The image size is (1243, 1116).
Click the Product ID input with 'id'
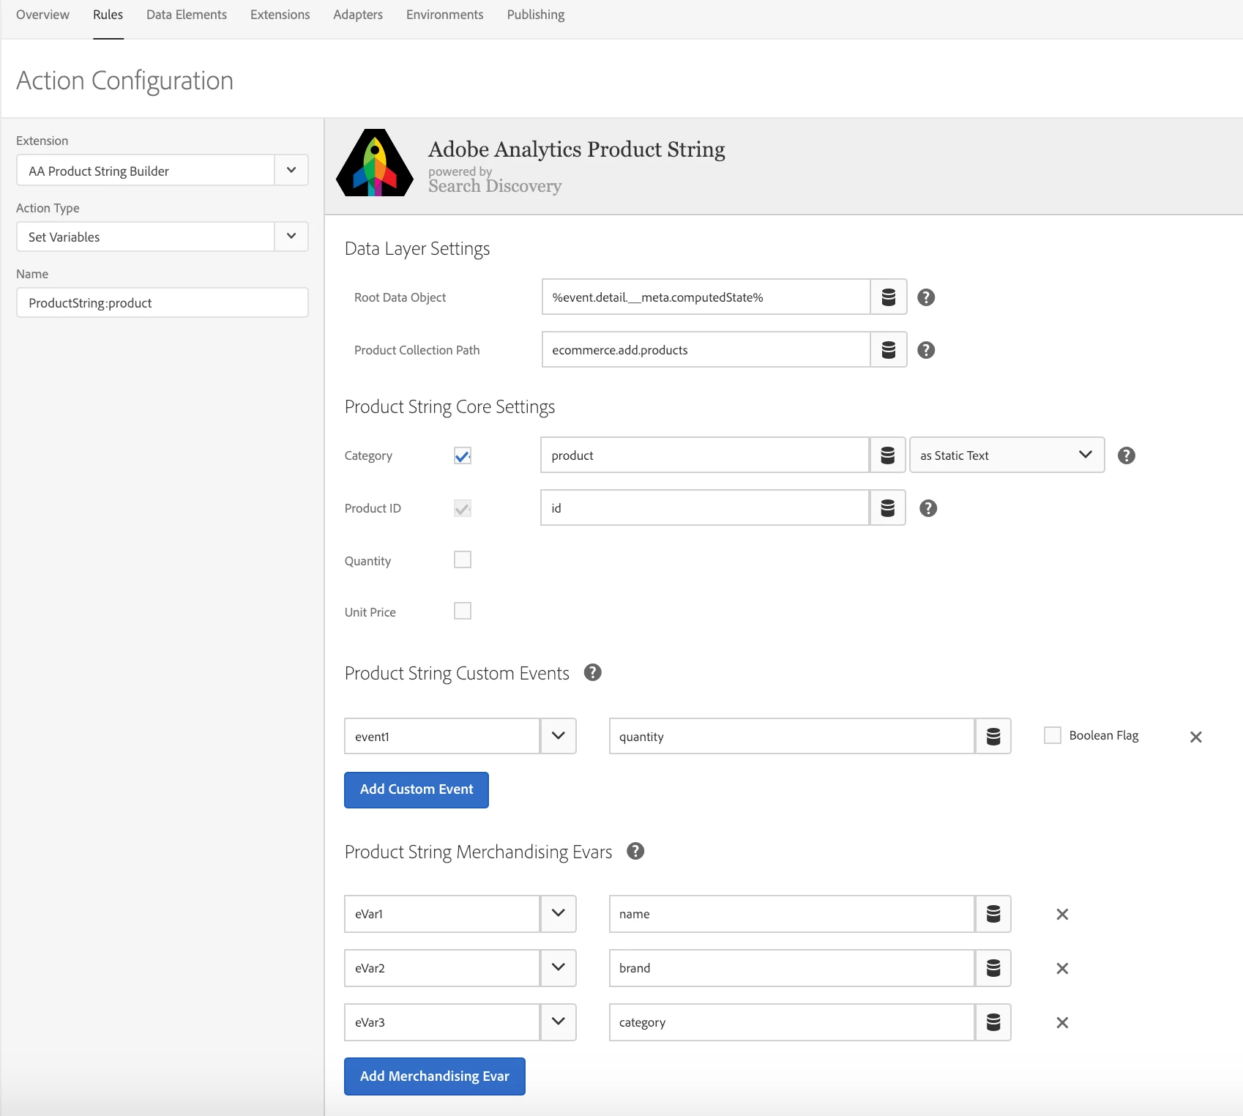pyautogui.click(x=705, y=508)
